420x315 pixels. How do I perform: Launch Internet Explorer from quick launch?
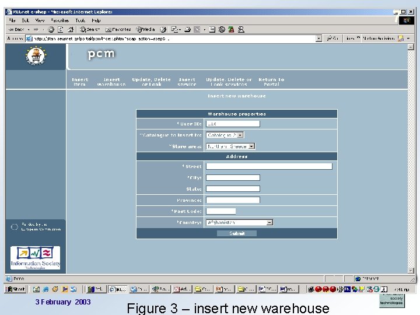45,289
